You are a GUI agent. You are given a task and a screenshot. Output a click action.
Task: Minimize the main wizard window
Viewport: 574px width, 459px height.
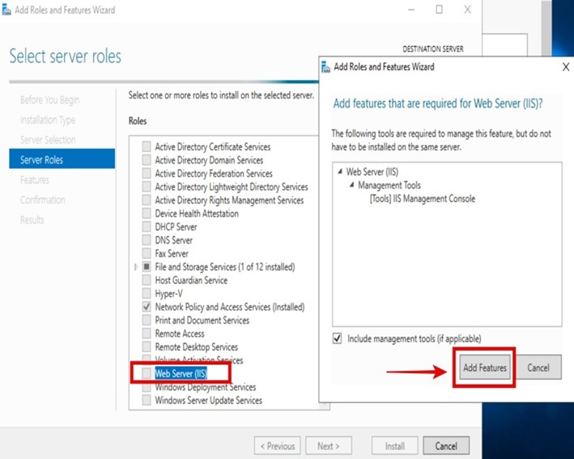411,10
